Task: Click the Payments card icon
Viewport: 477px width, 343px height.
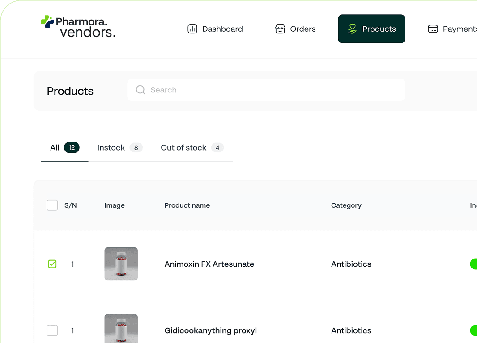Action: pos(433,29)
